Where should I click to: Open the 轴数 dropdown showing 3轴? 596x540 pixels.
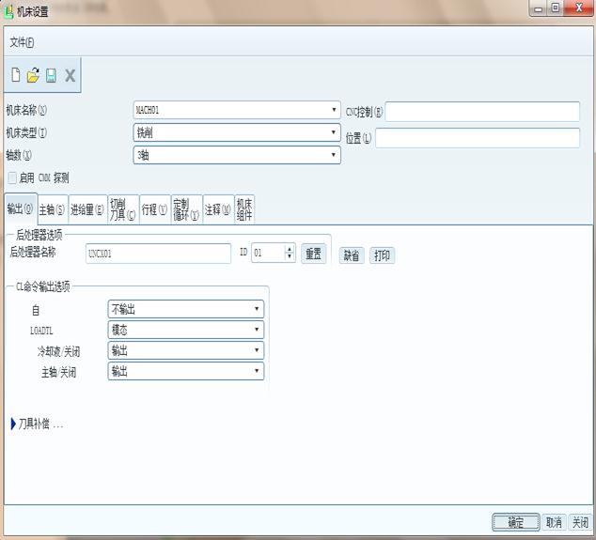tap(236, 155)
